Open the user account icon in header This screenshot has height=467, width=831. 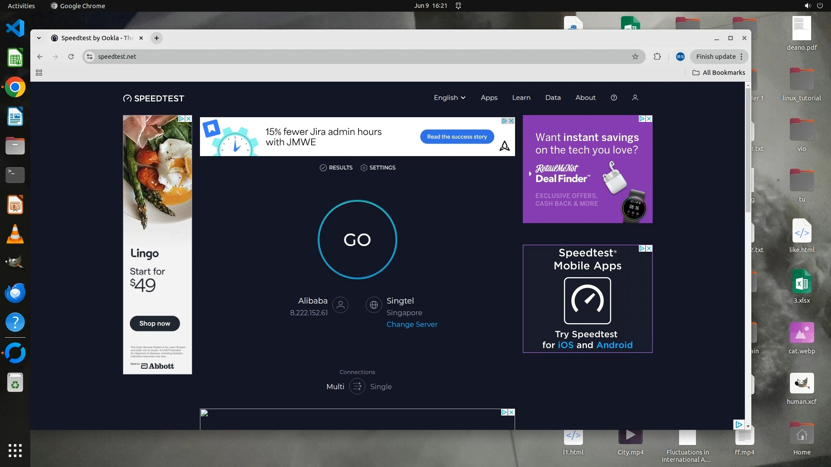(635, 98)
